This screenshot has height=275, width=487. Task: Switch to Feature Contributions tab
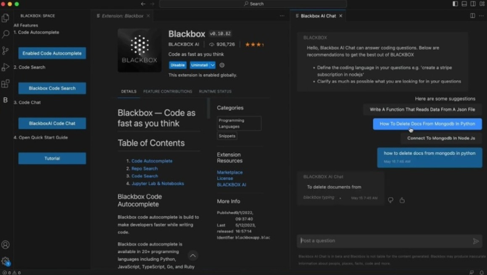168,92
